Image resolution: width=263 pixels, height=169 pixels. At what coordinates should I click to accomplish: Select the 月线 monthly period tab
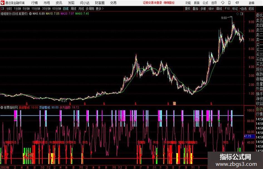coord(81,9)
